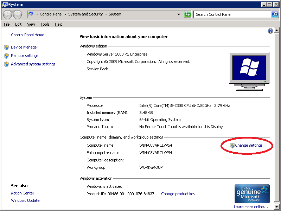Open the address bar history dropdown
The image size is (281, 211).
click(x=179, y=14)
